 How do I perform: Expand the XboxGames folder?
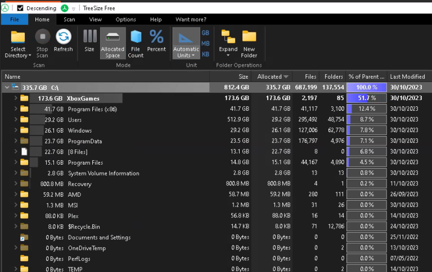[x=16, y=98]
